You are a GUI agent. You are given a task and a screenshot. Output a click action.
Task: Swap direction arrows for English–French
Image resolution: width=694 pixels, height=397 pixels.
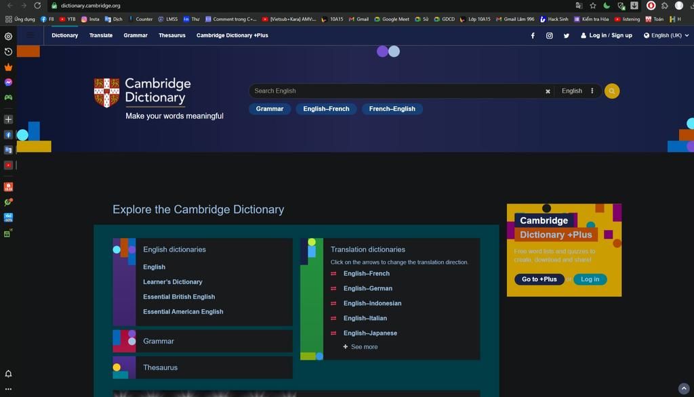pyautogui.click(x=333, y=274)
